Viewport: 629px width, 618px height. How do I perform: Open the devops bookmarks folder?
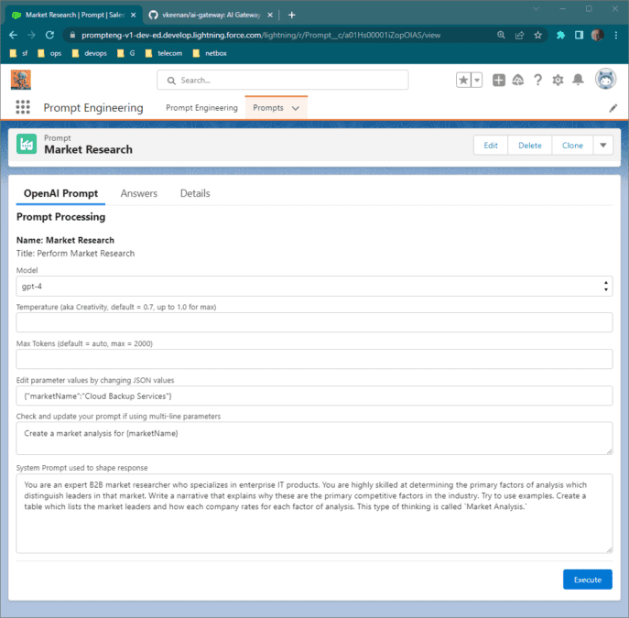click(x=90, y=53)
